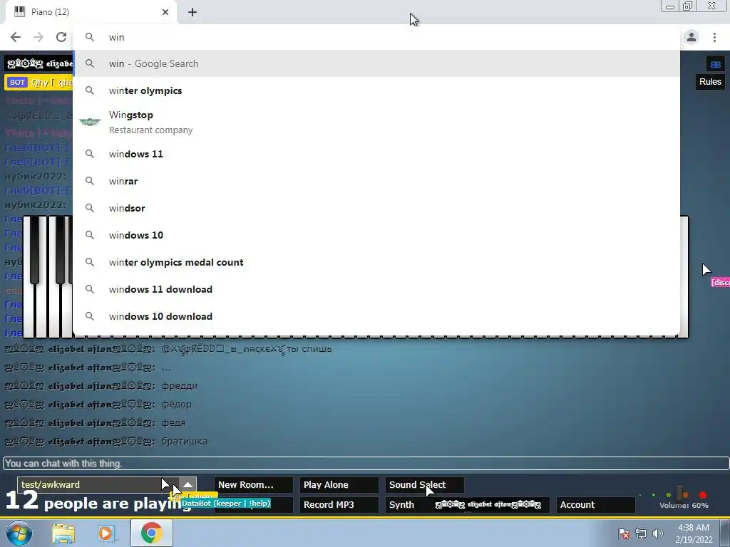Go back with the browser back arrow
This screenshot has height=547, width=730.
click(x=16, y=37)
